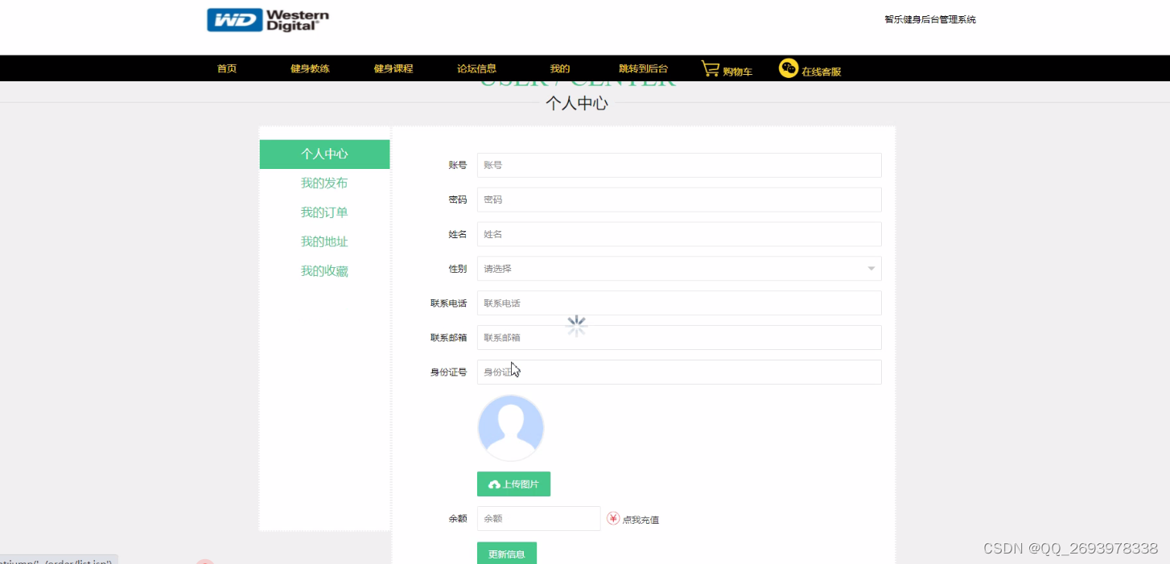Focus the 联系电话 input field
Viewport: 1170px width, 564px height.
679,303
